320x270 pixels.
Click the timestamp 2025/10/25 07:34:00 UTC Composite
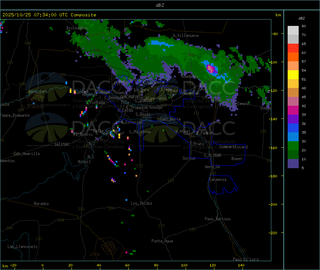tap(49, 15)
